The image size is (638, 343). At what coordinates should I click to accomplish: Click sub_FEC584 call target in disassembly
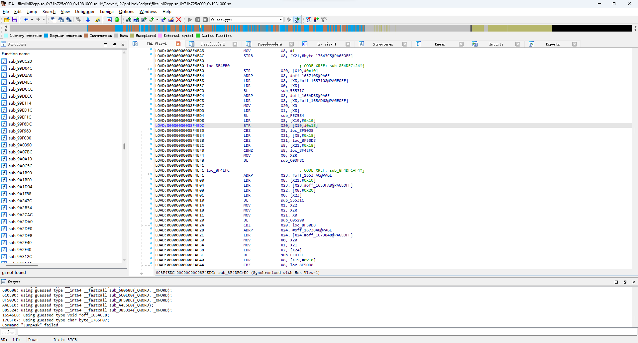coord(292,116)
